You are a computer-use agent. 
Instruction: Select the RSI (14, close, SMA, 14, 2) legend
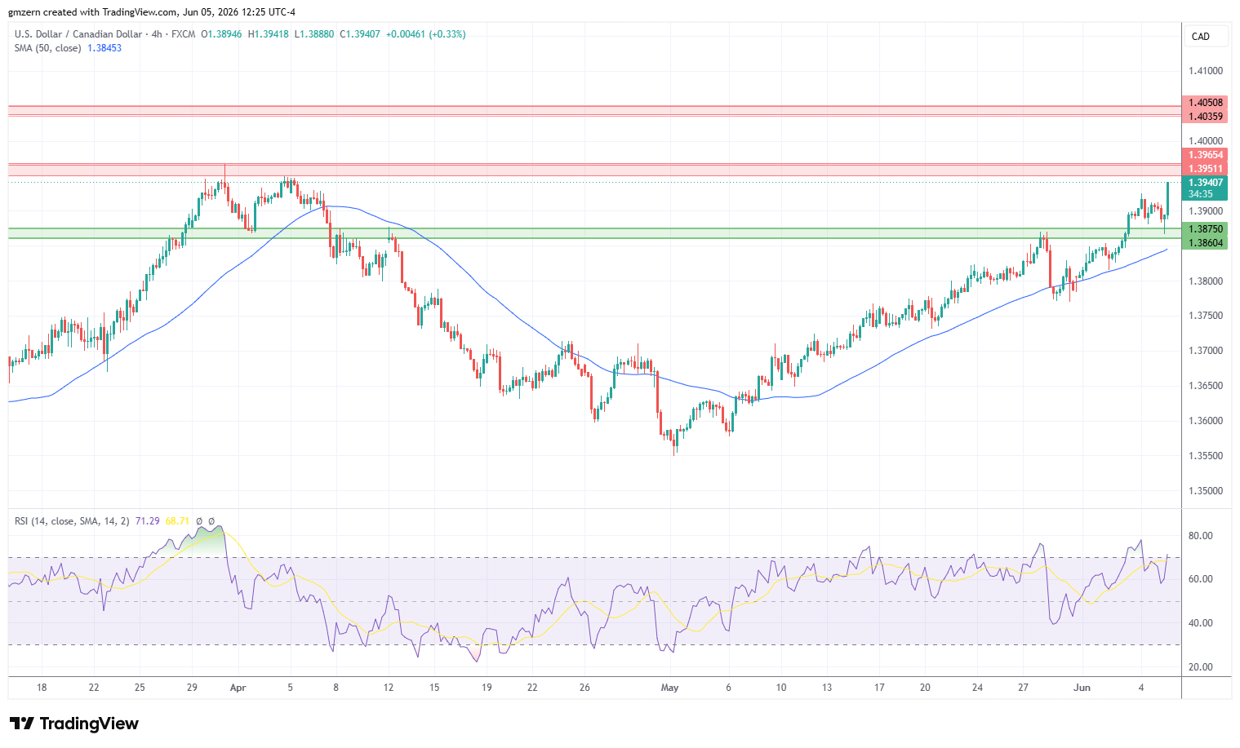[x=72, y=520]
